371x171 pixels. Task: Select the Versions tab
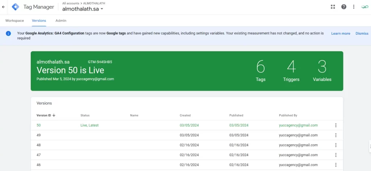tap(39, 21)
